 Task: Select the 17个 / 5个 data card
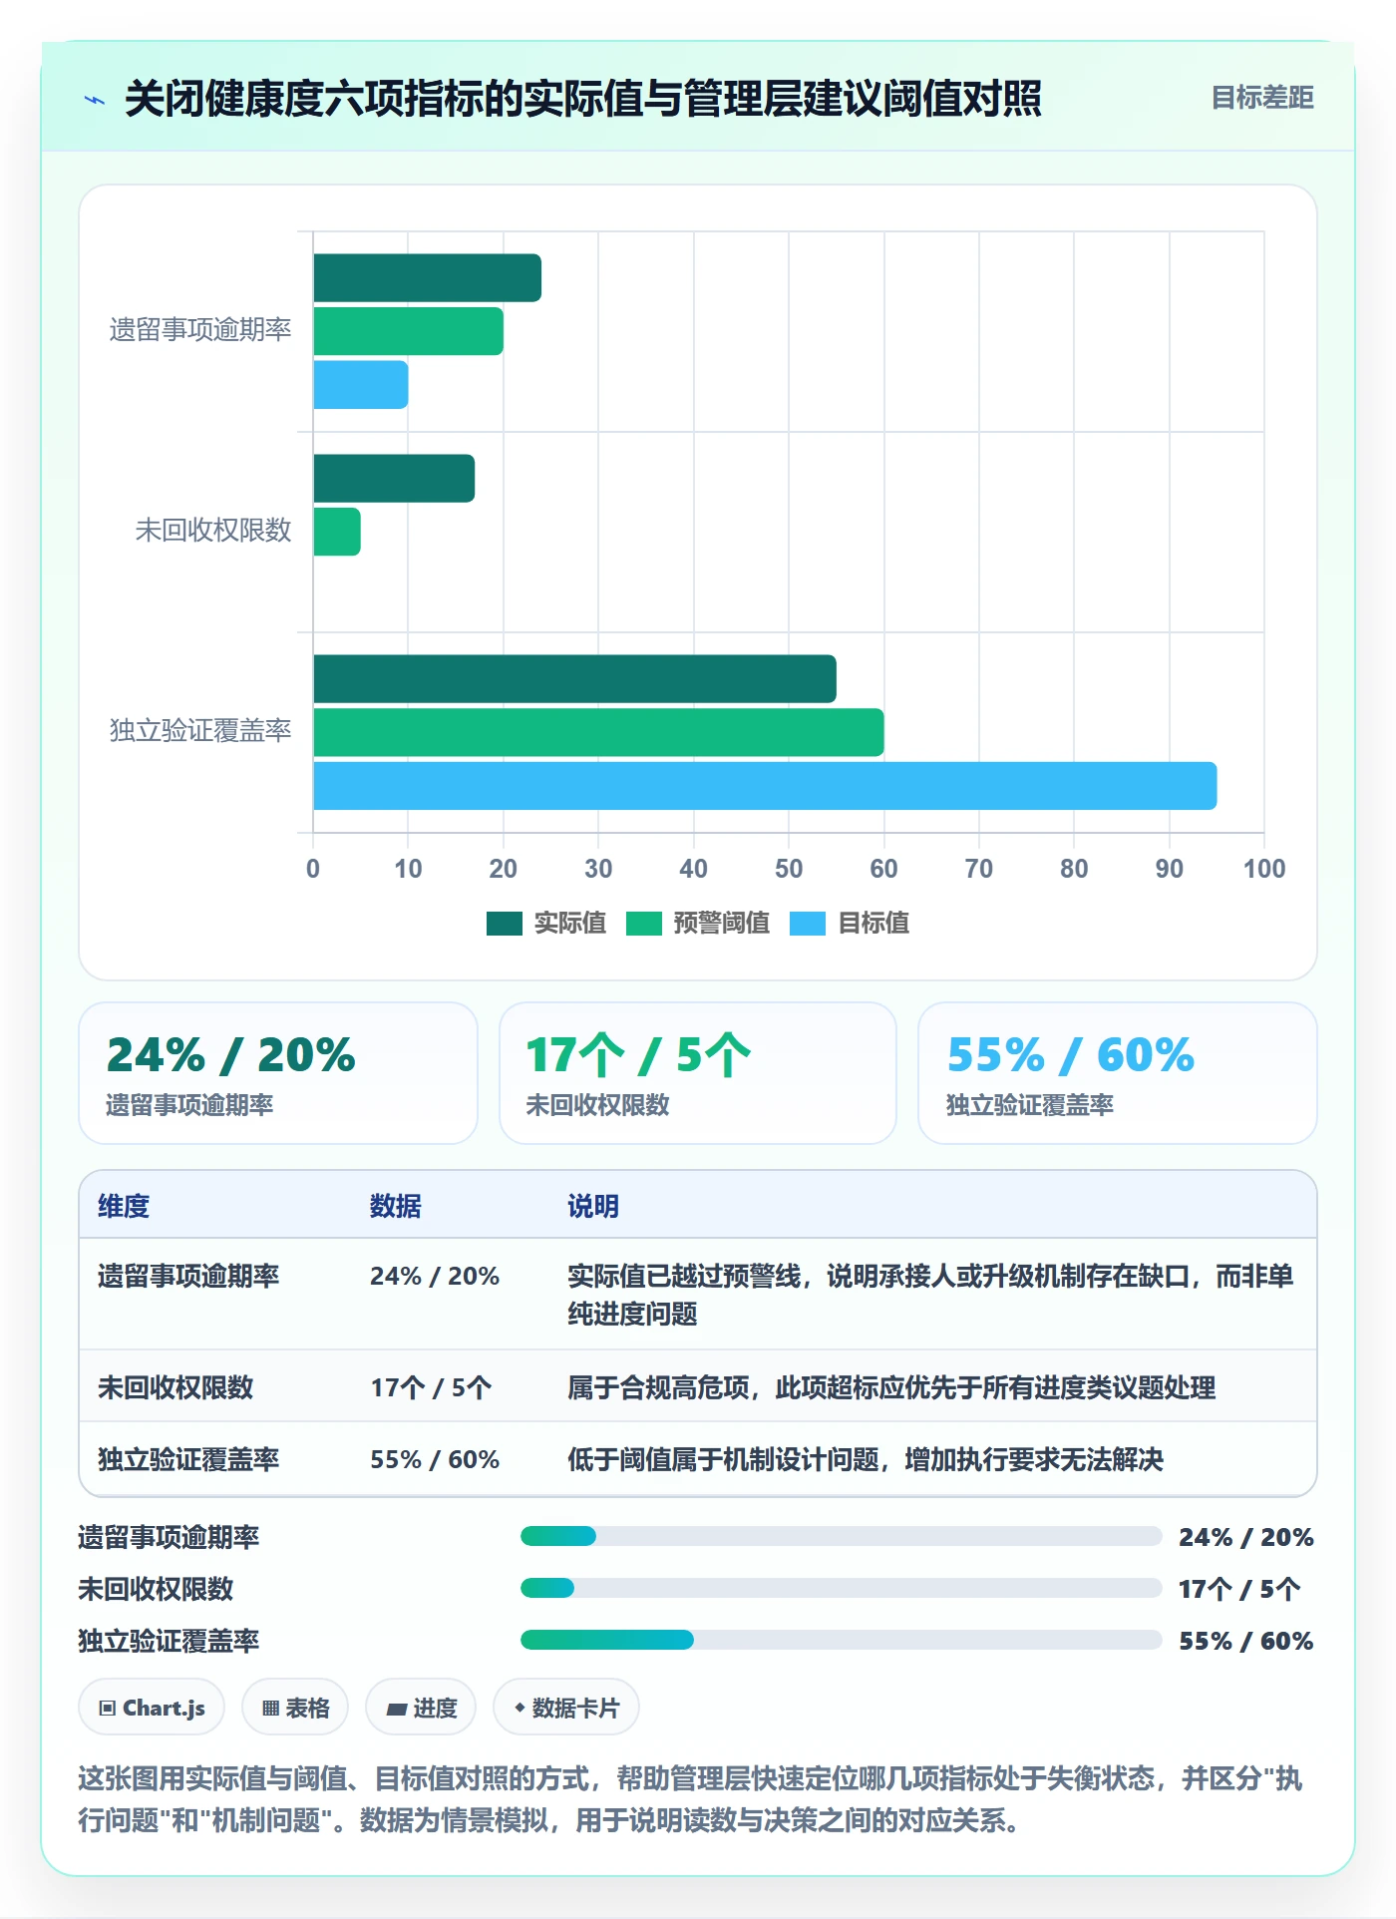click(x=698, y=1073)
